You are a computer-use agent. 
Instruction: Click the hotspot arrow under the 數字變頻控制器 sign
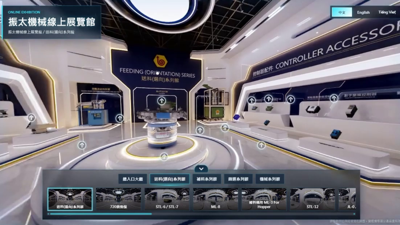click(x=334, y=98)
